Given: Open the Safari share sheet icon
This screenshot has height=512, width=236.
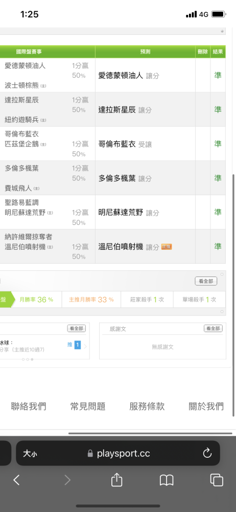Looking at the screenshot, I should coord(116,479).
